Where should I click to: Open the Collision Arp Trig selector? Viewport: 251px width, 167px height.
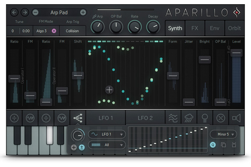coord(72,31)
